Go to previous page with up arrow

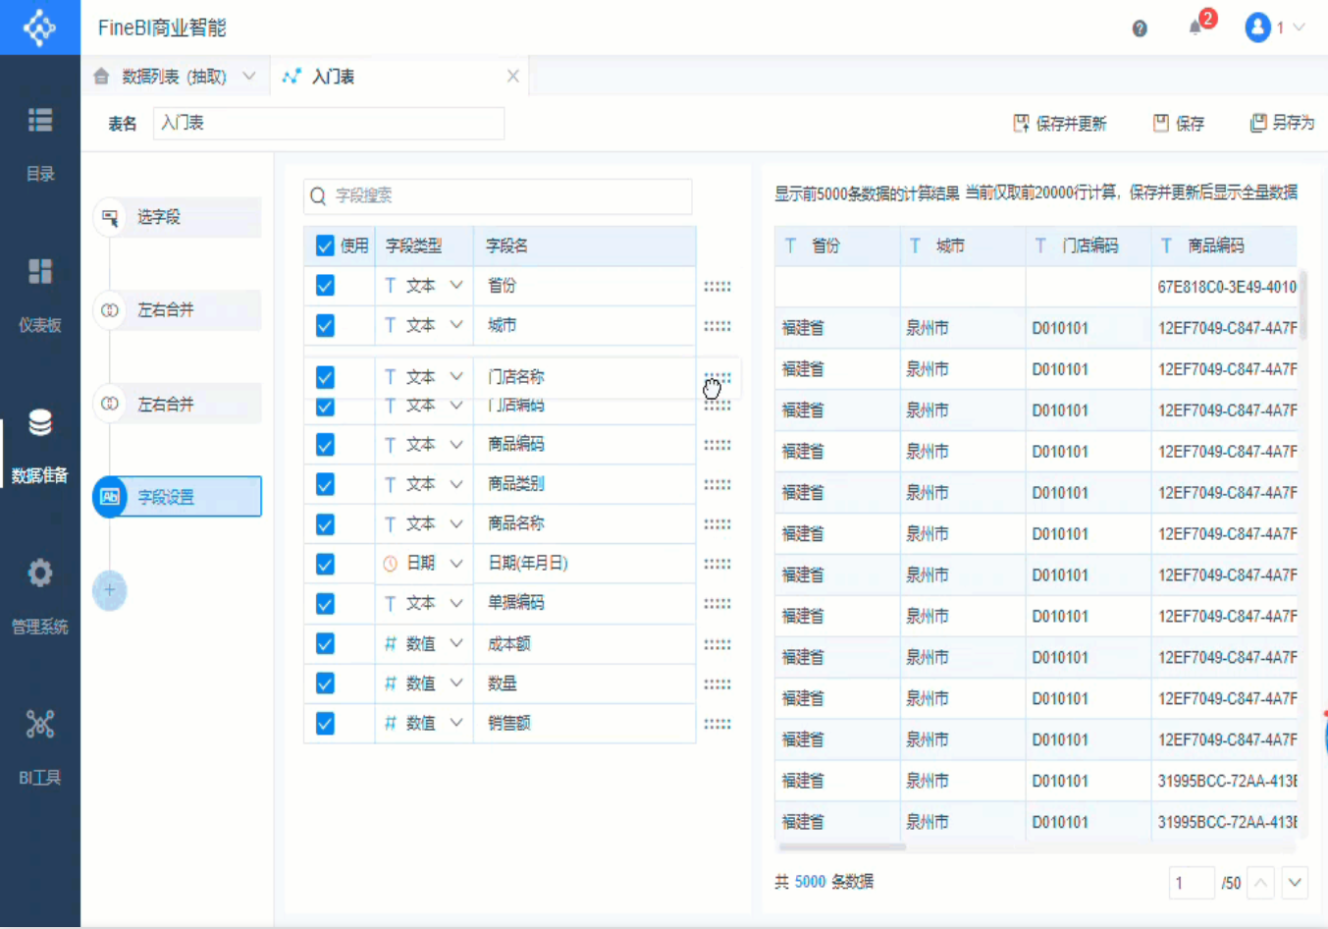1260,883
